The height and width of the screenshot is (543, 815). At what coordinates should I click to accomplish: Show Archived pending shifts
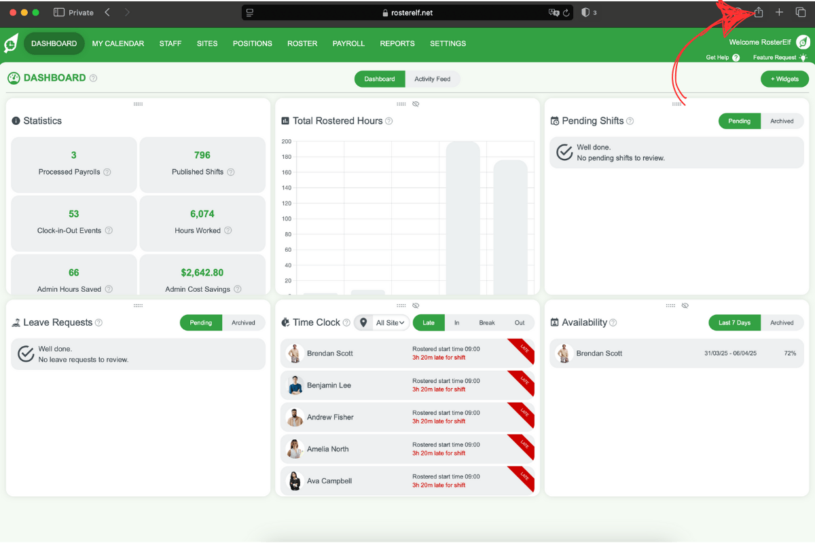click(782, 121)
